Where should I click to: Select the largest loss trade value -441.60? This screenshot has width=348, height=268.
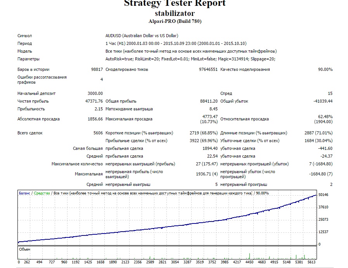(x=325, y=148)
